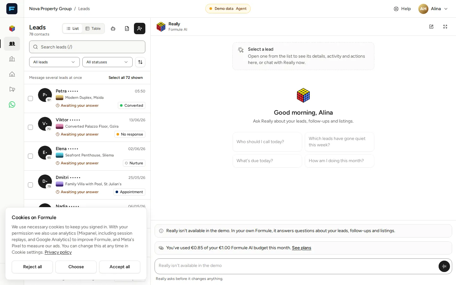The width and height of the screenshot is (456, 285).
Task: Click Reject all cookies
Action: (32, 267)
